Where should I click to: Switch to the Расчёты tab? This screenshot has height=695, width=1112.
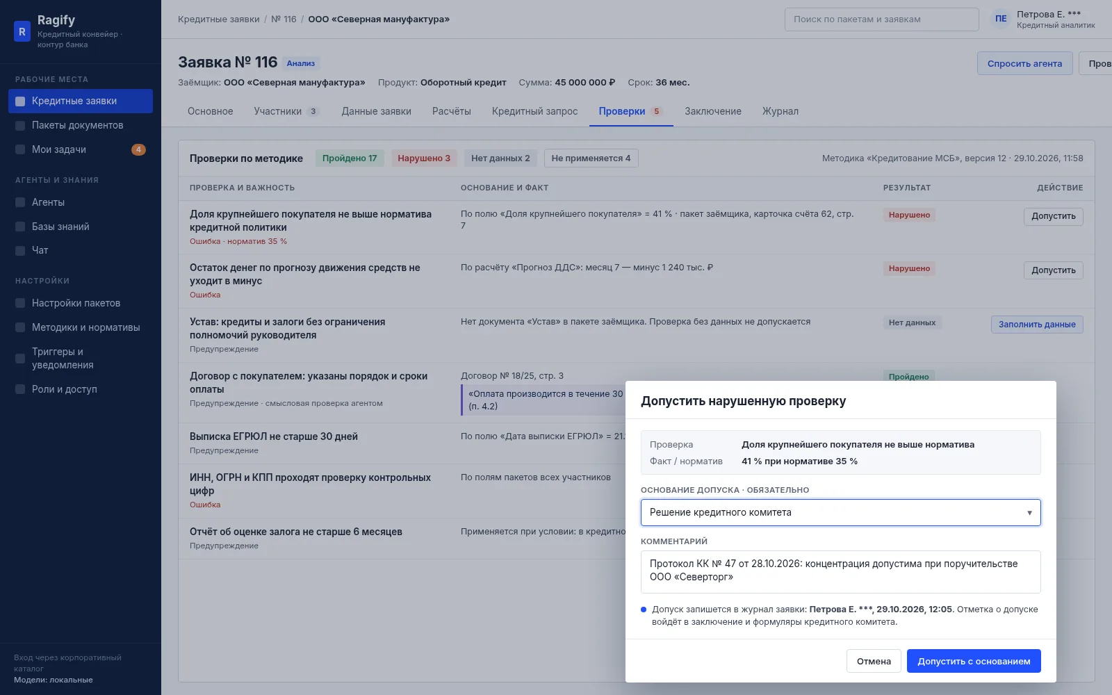(451, 111)
